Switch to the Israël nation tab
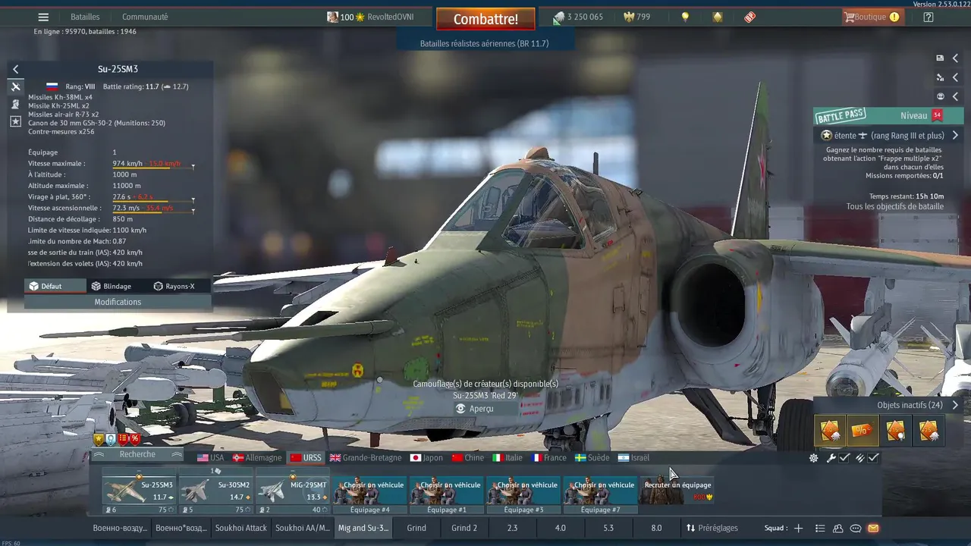 tap(633, 458)
